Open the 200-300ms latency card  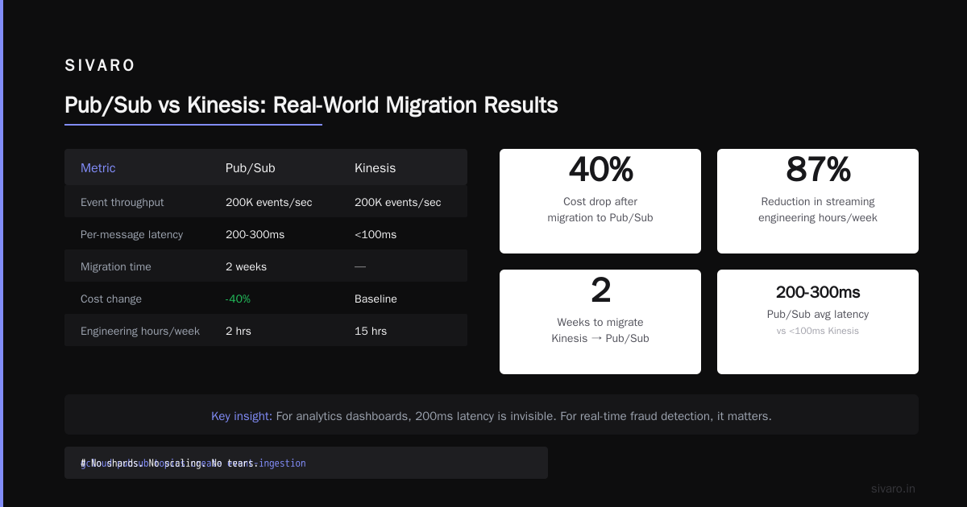coord(818,322)
